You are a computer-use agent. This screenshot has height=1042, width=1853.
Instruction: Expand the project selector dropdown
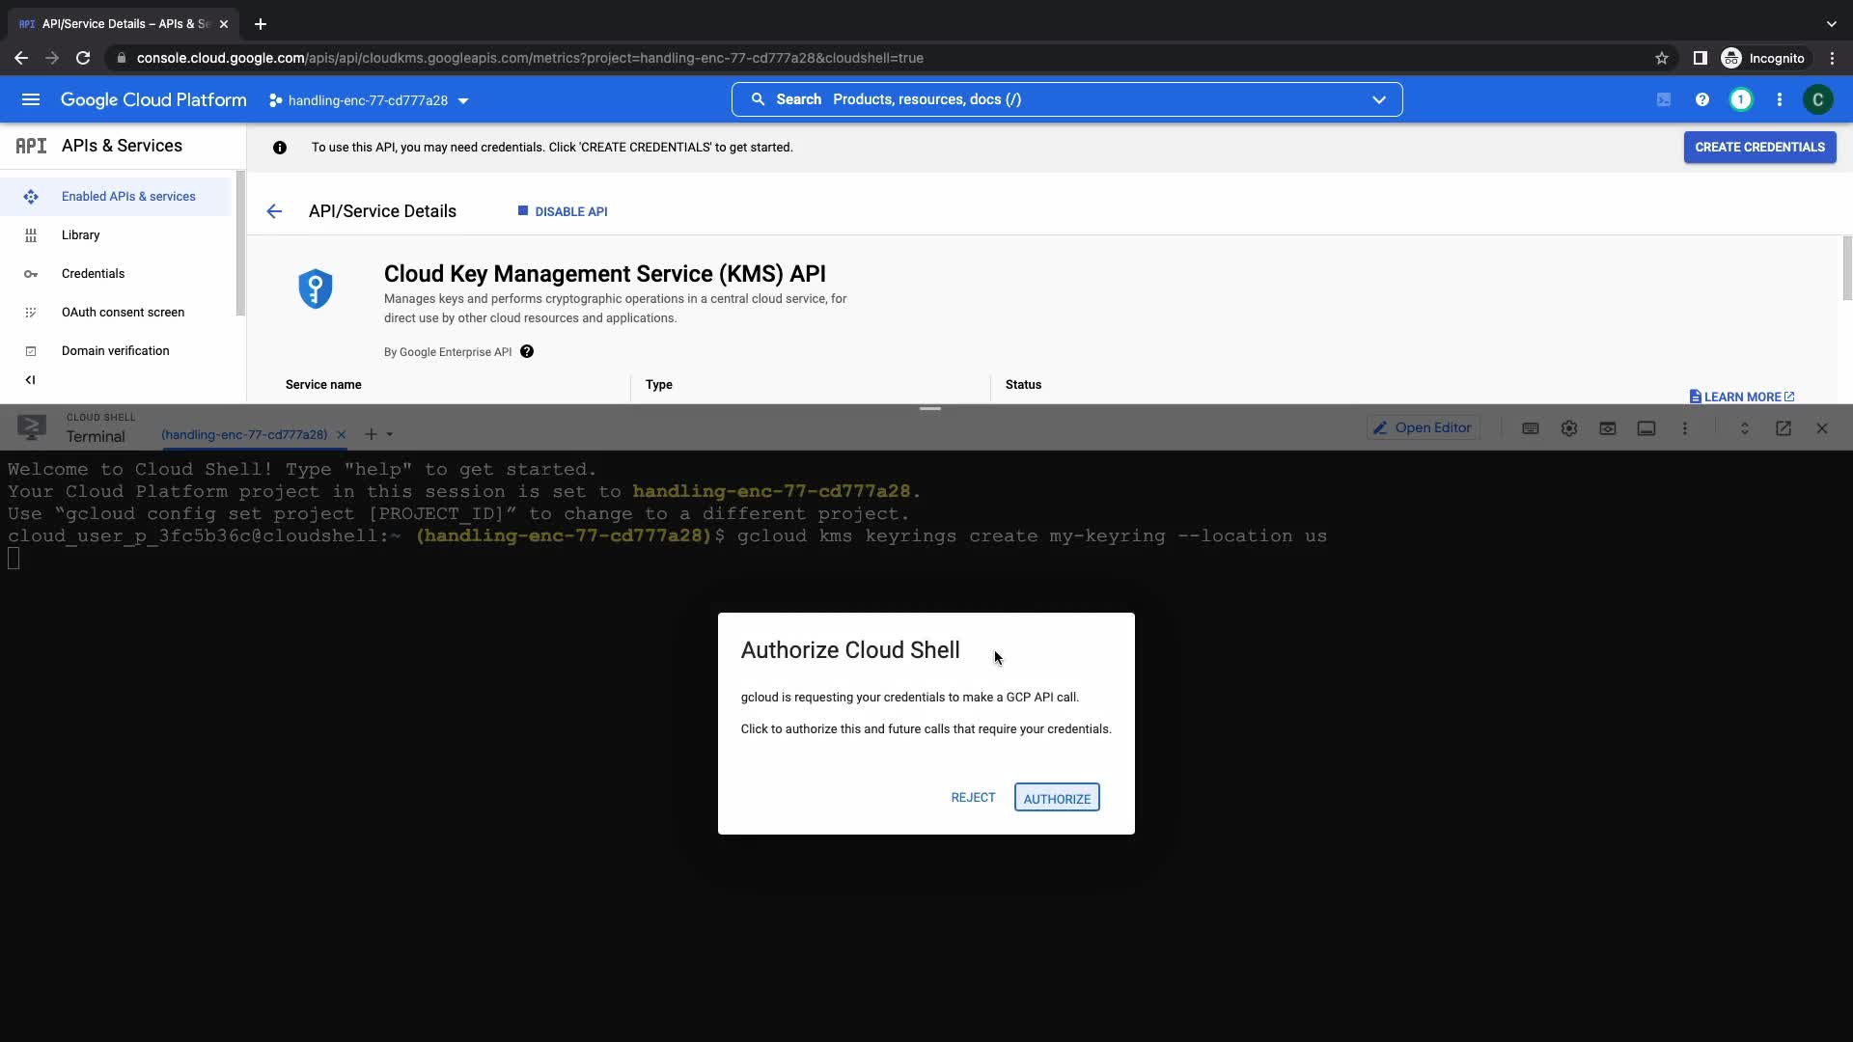click(x=368, y=100)
